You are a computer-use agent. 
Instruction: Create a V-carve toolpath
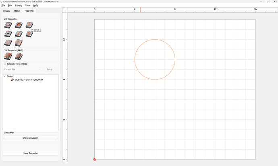point(29,25)
